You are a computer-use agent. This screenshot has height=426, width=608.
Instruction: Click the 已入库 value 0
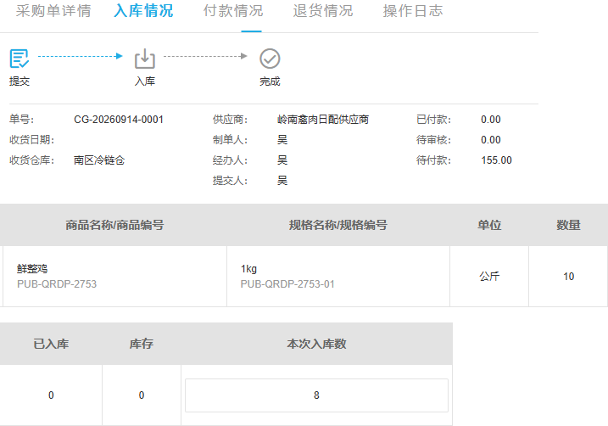coord(51,395)
